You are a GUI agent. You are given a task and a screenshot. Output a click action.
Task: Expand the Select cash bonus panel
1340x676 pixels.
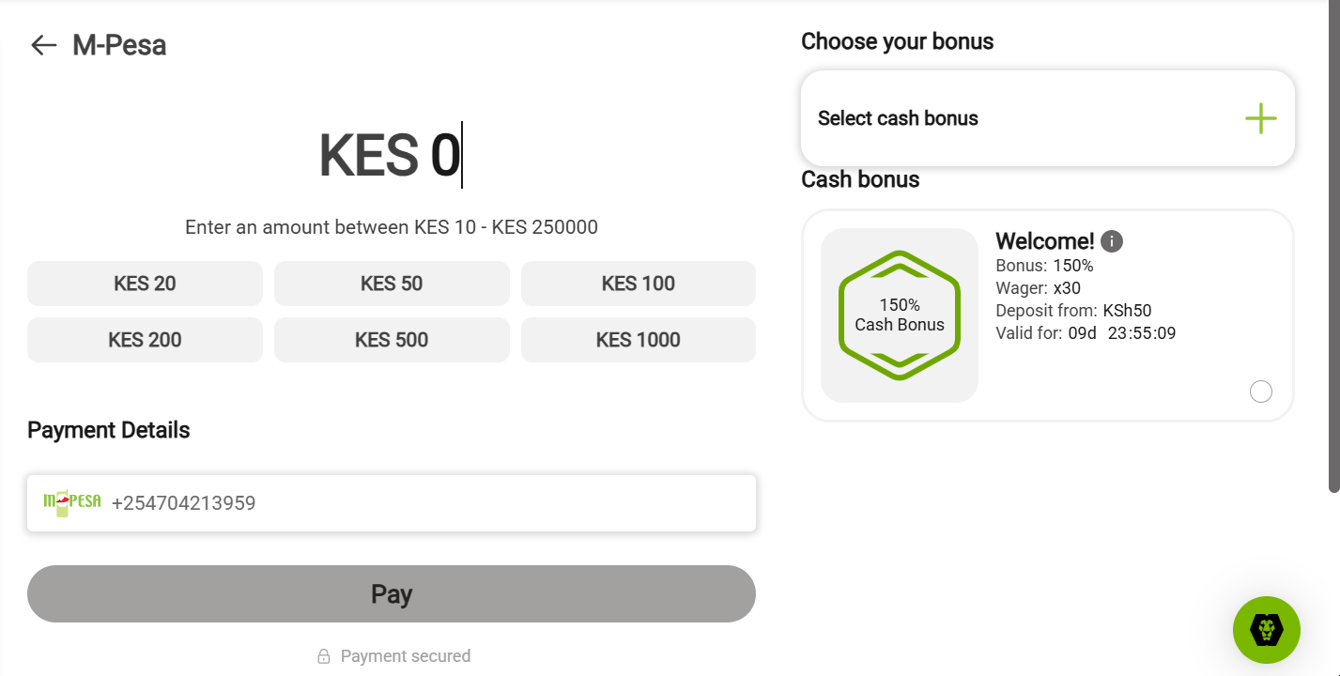(1048, 117)
